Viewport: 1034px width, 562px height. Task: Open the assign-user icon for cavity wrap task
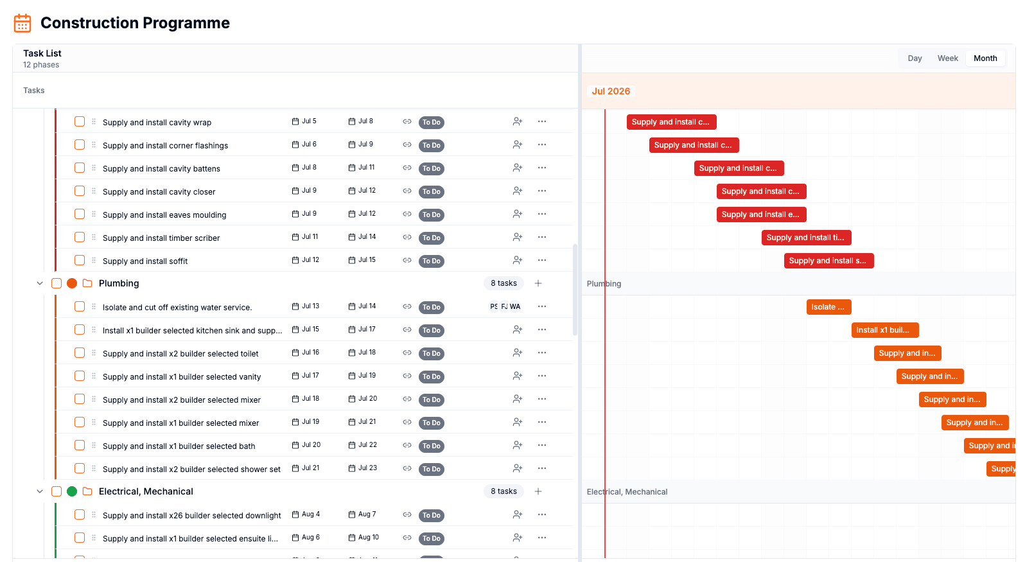[x=518, y=121]
